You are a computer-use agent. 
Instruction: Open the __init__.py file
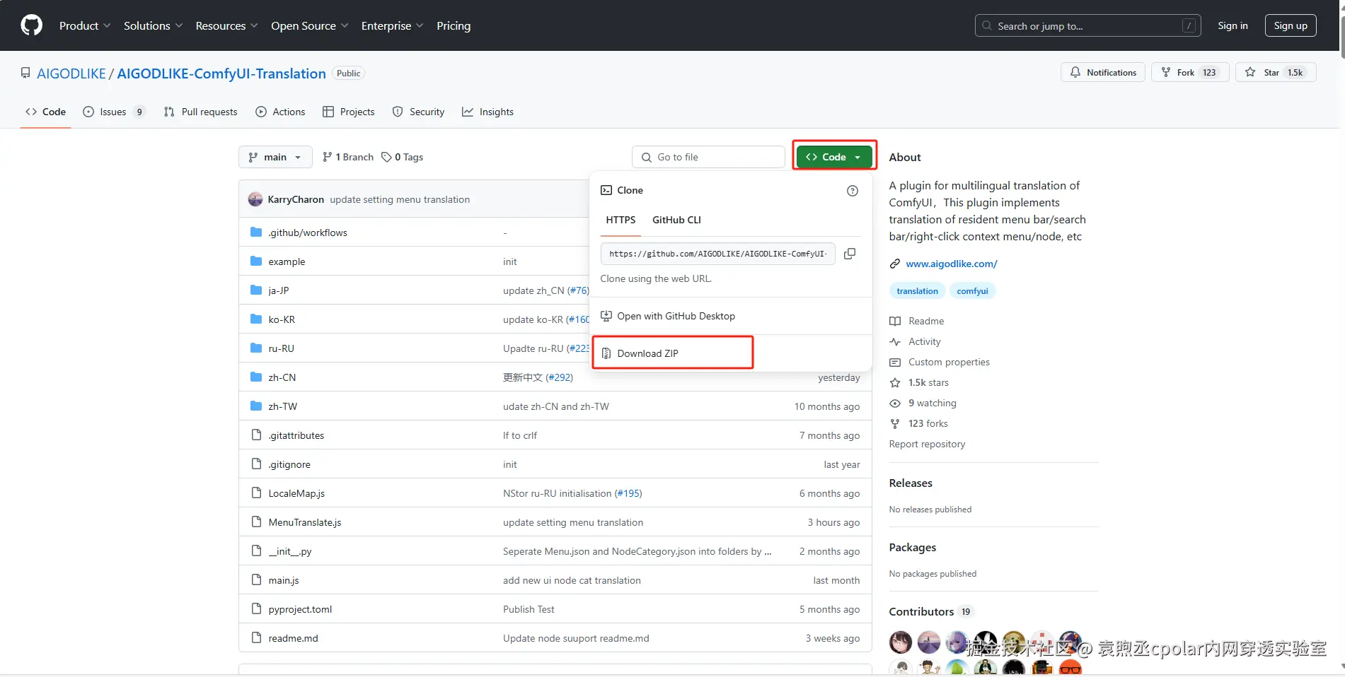290,551
